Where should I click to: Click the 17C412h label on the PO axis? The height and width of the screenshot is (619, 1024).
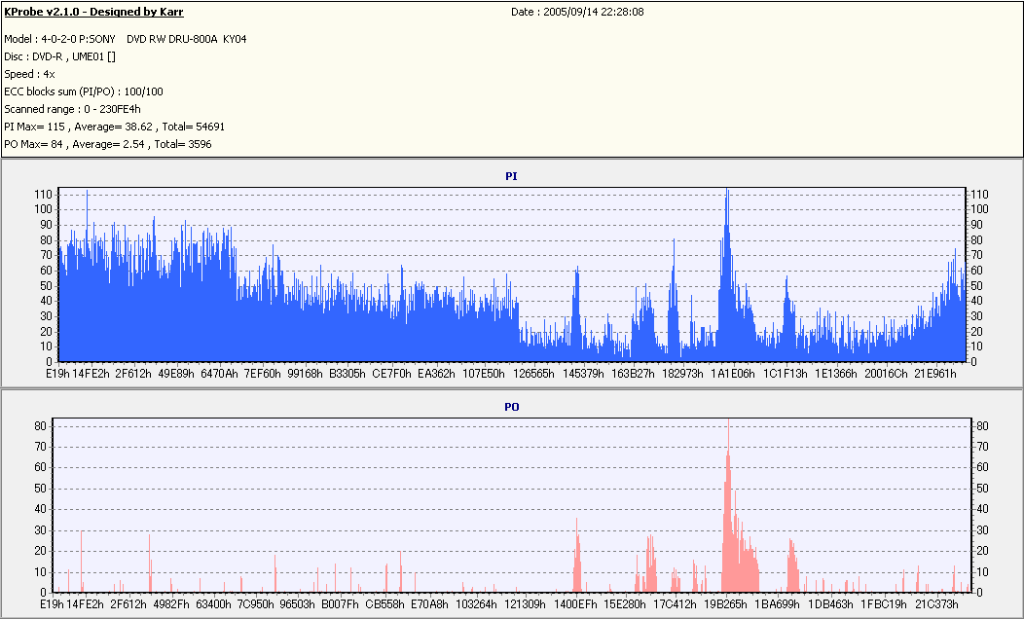point(675,604)
